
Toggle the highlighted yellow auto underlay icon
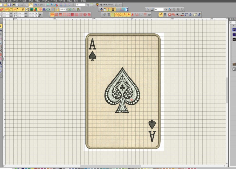coord(161,15)
